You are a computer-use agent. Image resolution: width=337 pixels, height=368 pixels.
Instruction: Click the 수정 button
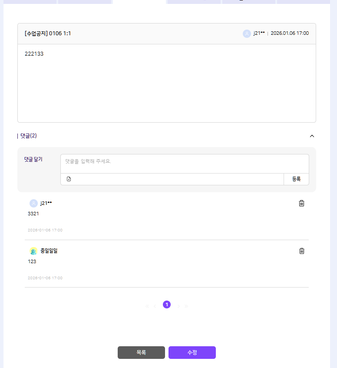click(x=192, y=352)
